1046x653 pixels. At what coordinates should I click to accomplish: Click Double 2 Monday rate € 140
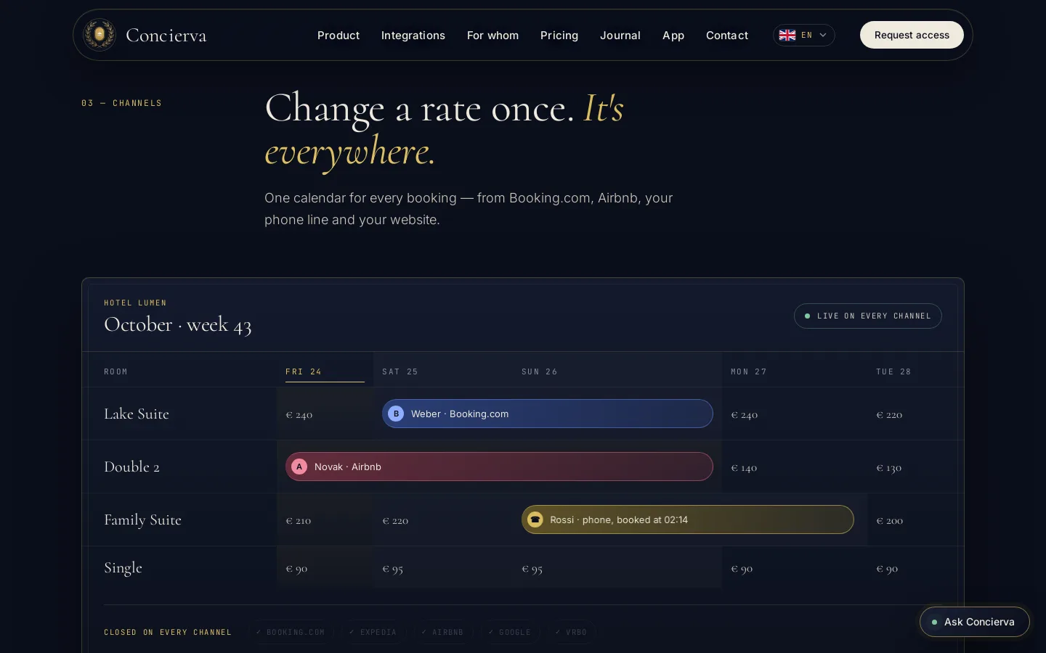(x=744, y=468)
